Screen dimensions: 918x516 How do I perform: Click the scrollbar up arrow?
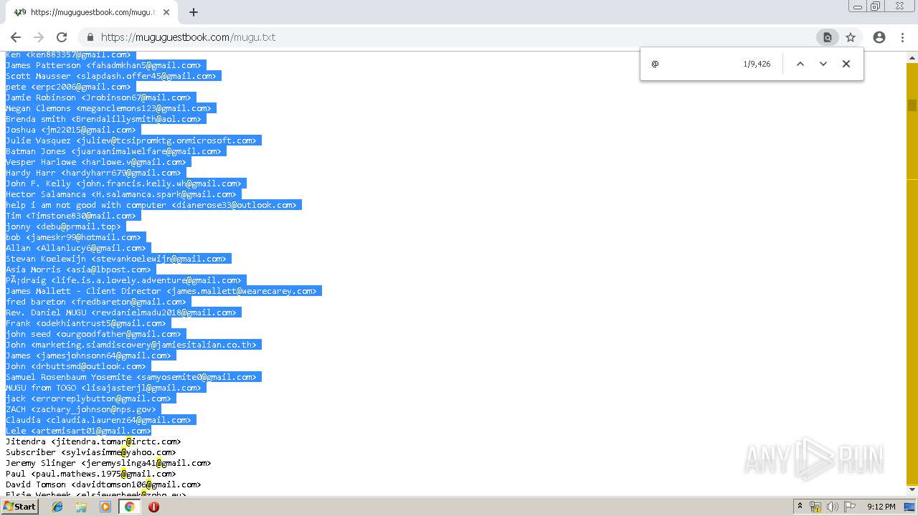pos(912,56)
